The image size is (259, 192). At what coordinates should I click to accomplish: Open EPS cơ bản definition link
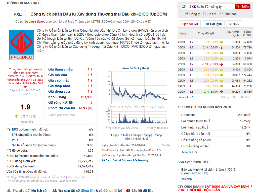point(20,130)
